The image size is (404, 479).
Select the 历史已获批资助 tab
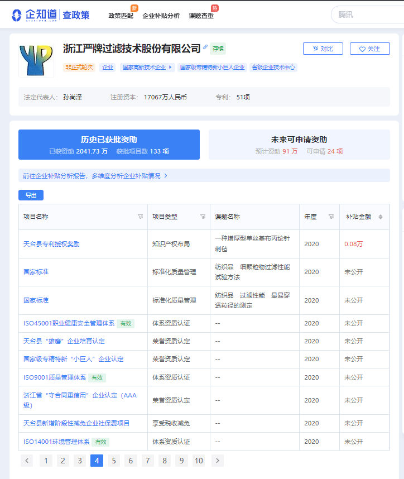(x=109, y=145)
